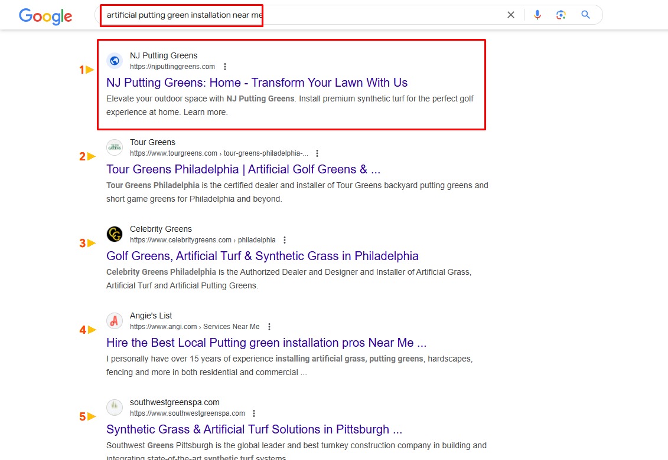The image size is (668, 460).
Task: Click the angi.com Services Near Me URL
Action: tap(195, 327)
